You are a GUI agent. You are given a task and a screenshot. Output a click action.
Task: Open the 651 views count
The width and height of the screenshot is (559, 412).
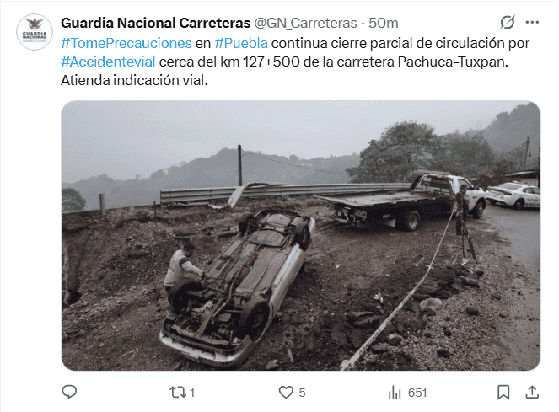tap(417, 393)
